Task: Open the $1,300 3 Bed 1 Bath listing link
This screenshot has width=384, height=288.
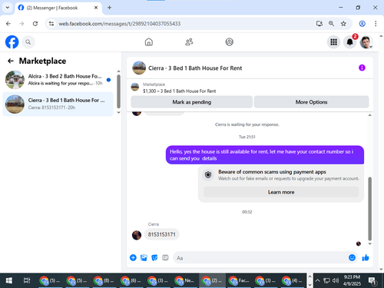Action: click(x=179, y=91)
